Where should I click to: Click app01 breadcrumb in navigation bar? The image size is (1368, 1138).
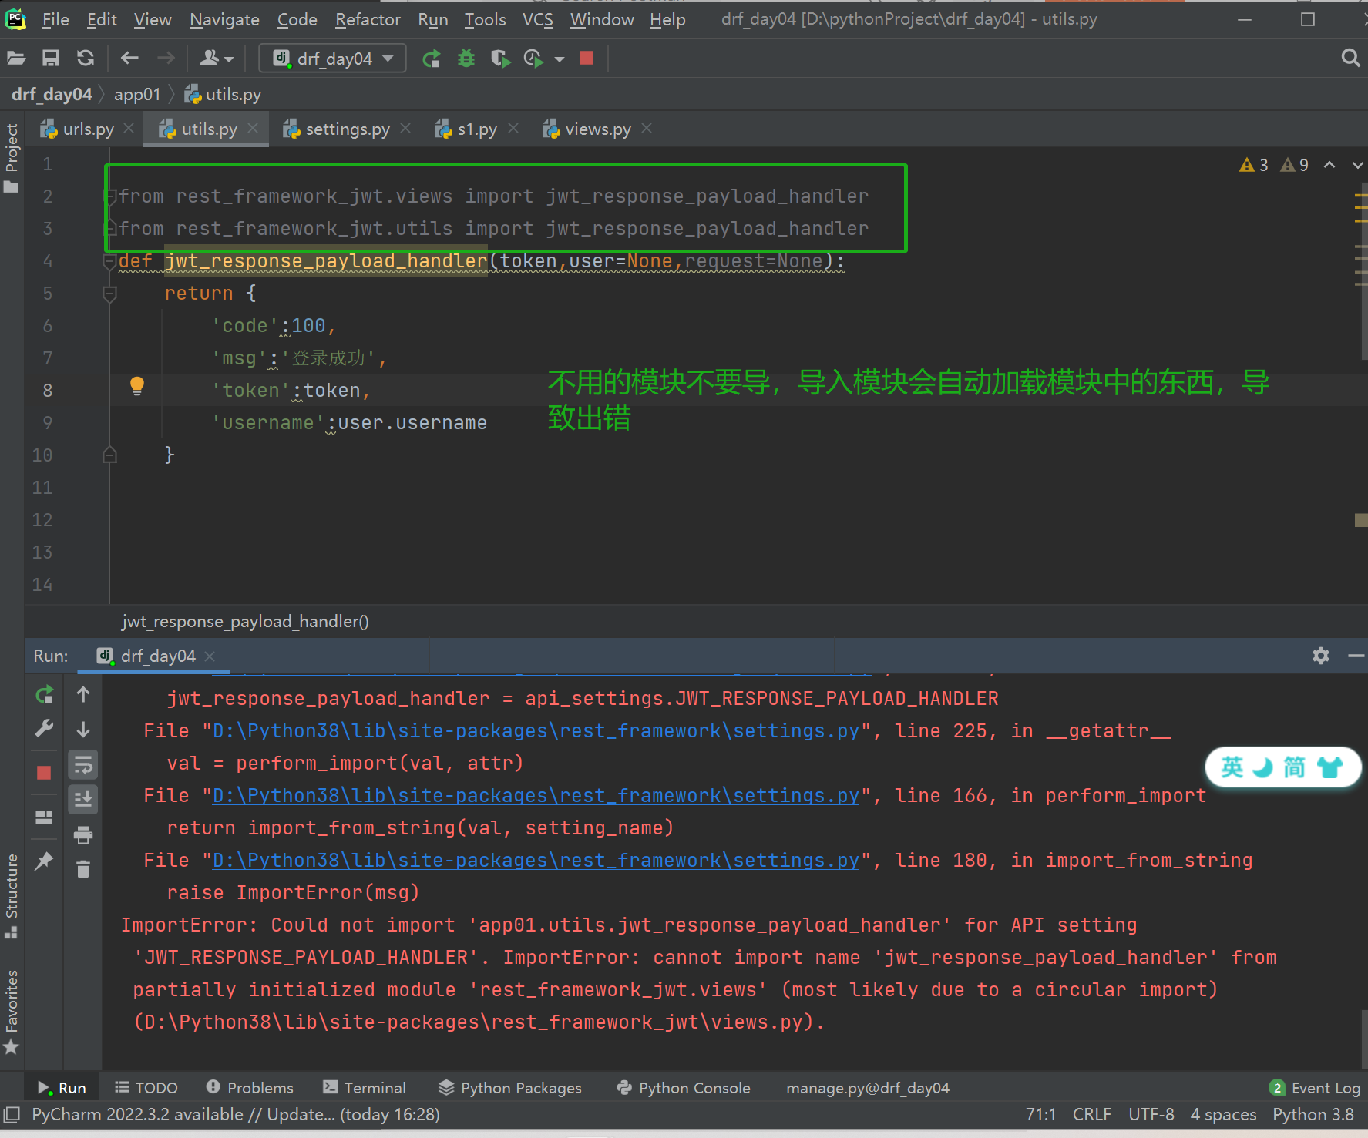pos(137,94)
